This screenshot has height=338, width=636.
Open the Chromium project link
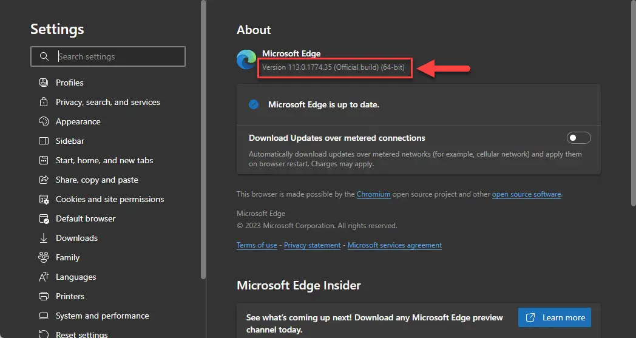point(374,194)
